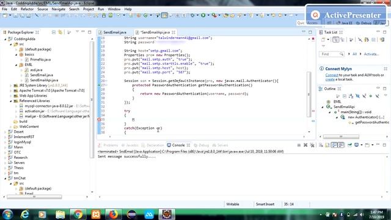The height and width of the screenshot is (220, 391).
Task: Click the Connect link in Mylyn panel
Action: (x=332, y=75)
